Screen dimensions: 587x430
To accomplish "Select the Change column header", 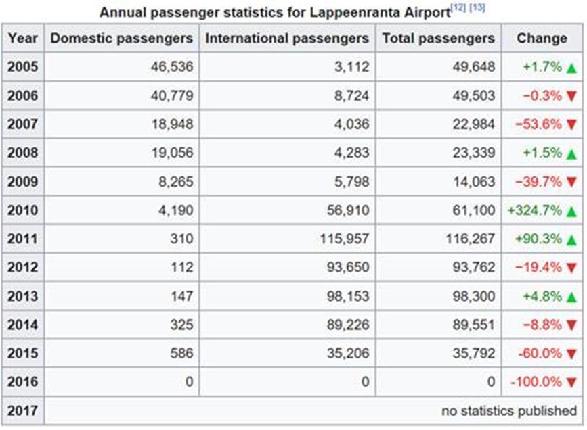I will point(542,38).
